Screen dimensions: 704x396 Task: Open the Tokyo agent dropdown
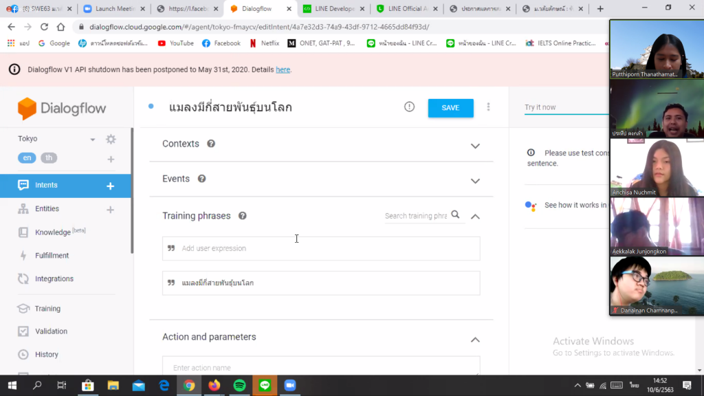coord(93,140)
